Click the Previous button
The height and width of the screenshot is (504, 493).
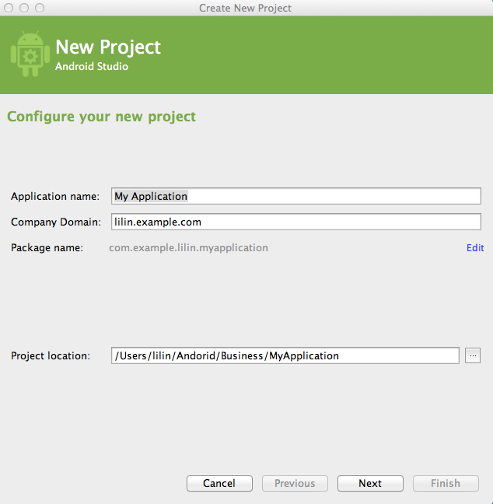pyautogui.click(x=295, y=483)
